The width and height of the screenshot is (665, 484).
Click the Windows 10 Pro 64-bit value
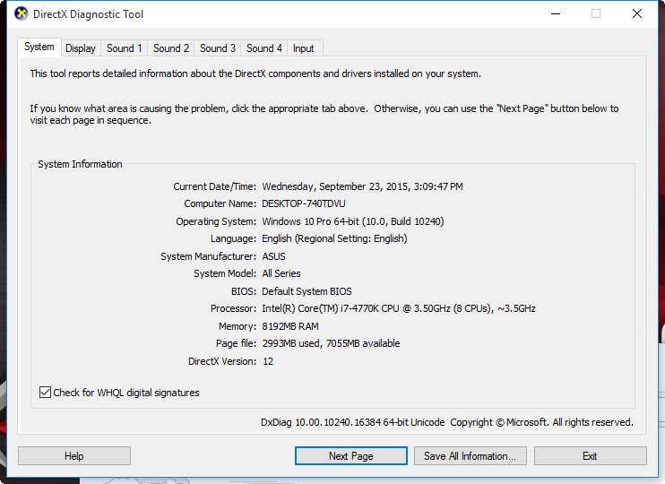point(353,221)
